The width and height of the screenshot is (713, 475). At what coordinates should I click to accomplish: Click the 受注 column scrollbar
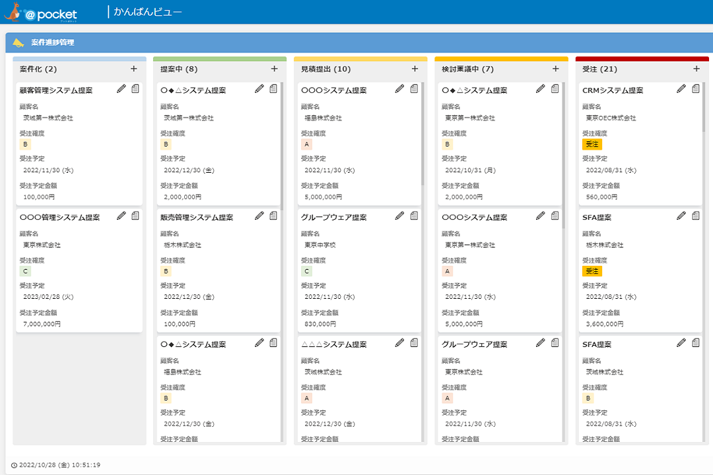(x=704, y=106)
